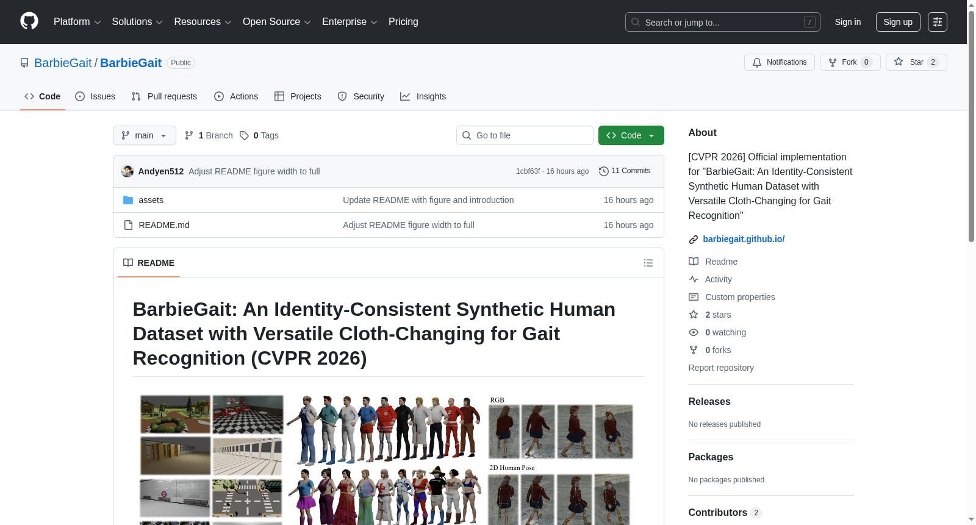
Task: Click the book icon beside Readme
Action: click(x=694, y=262)
